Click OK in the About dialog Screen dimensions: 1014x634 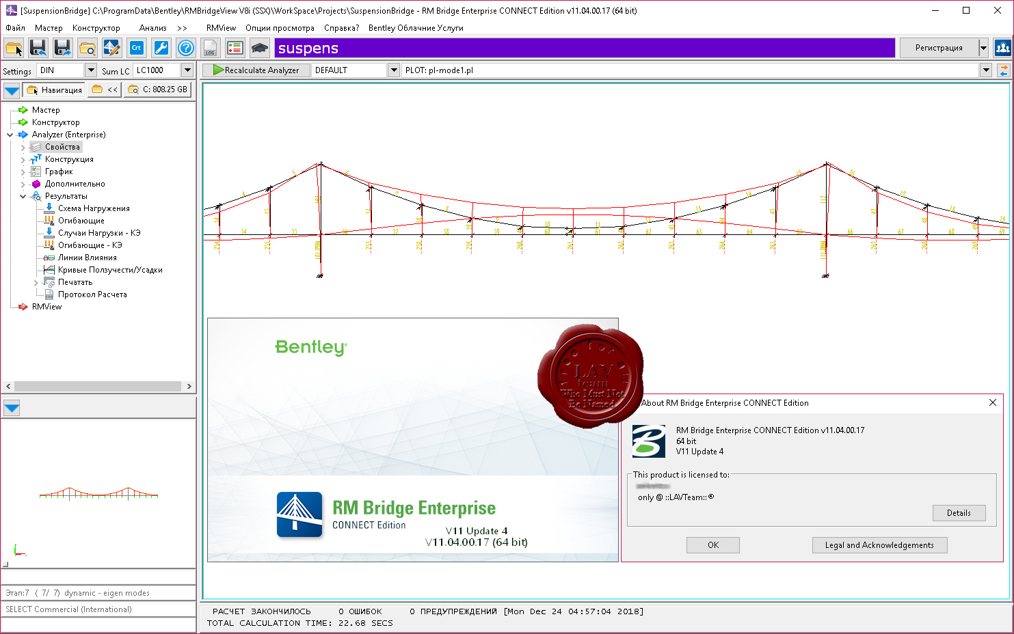[713, 545]
